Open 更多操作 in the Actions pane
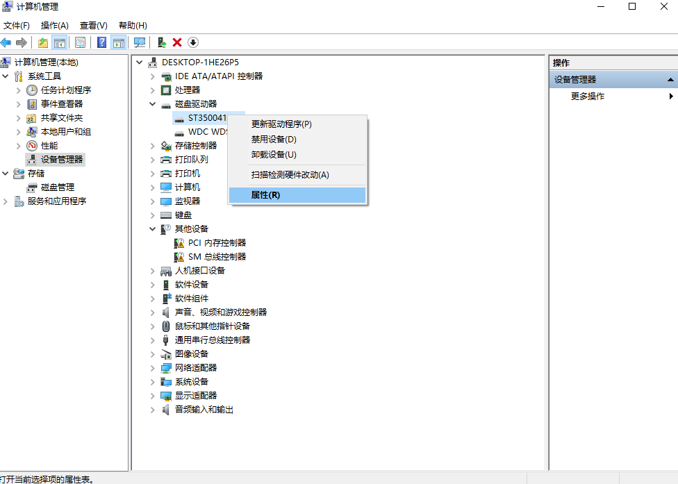This screenshot has width=678, height=484. coord(586,96)
